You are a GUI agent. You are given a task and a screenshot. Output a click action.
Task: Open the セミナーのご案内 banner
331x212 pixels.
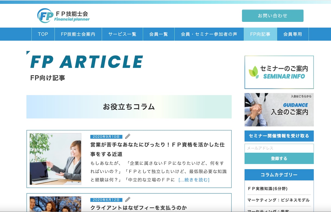click(279, 72)
